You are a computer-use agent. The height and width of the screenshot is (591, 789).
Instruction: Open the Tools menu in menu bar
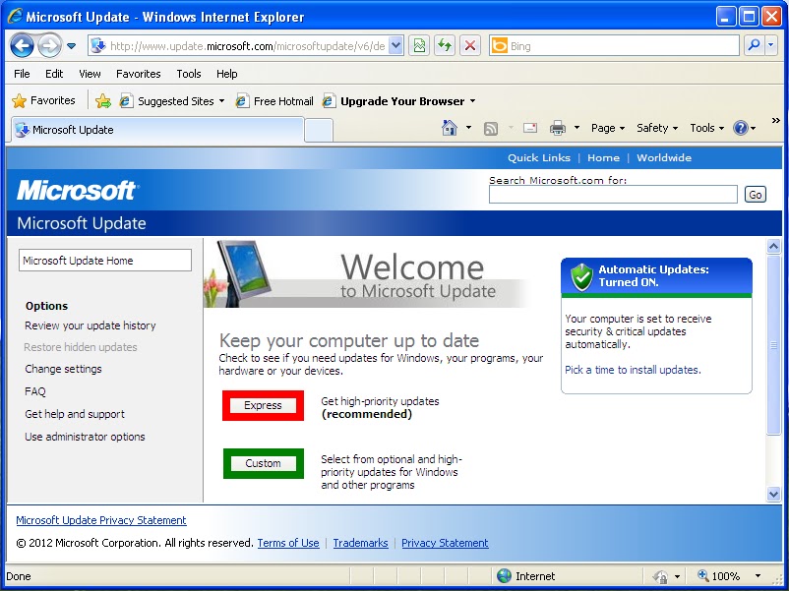(189, 74)
